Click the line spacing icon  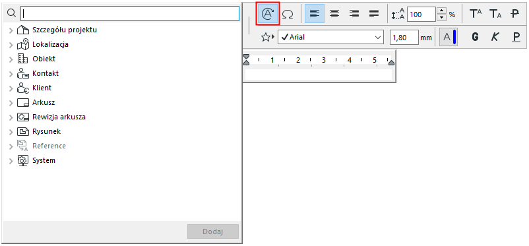(398, 14)
